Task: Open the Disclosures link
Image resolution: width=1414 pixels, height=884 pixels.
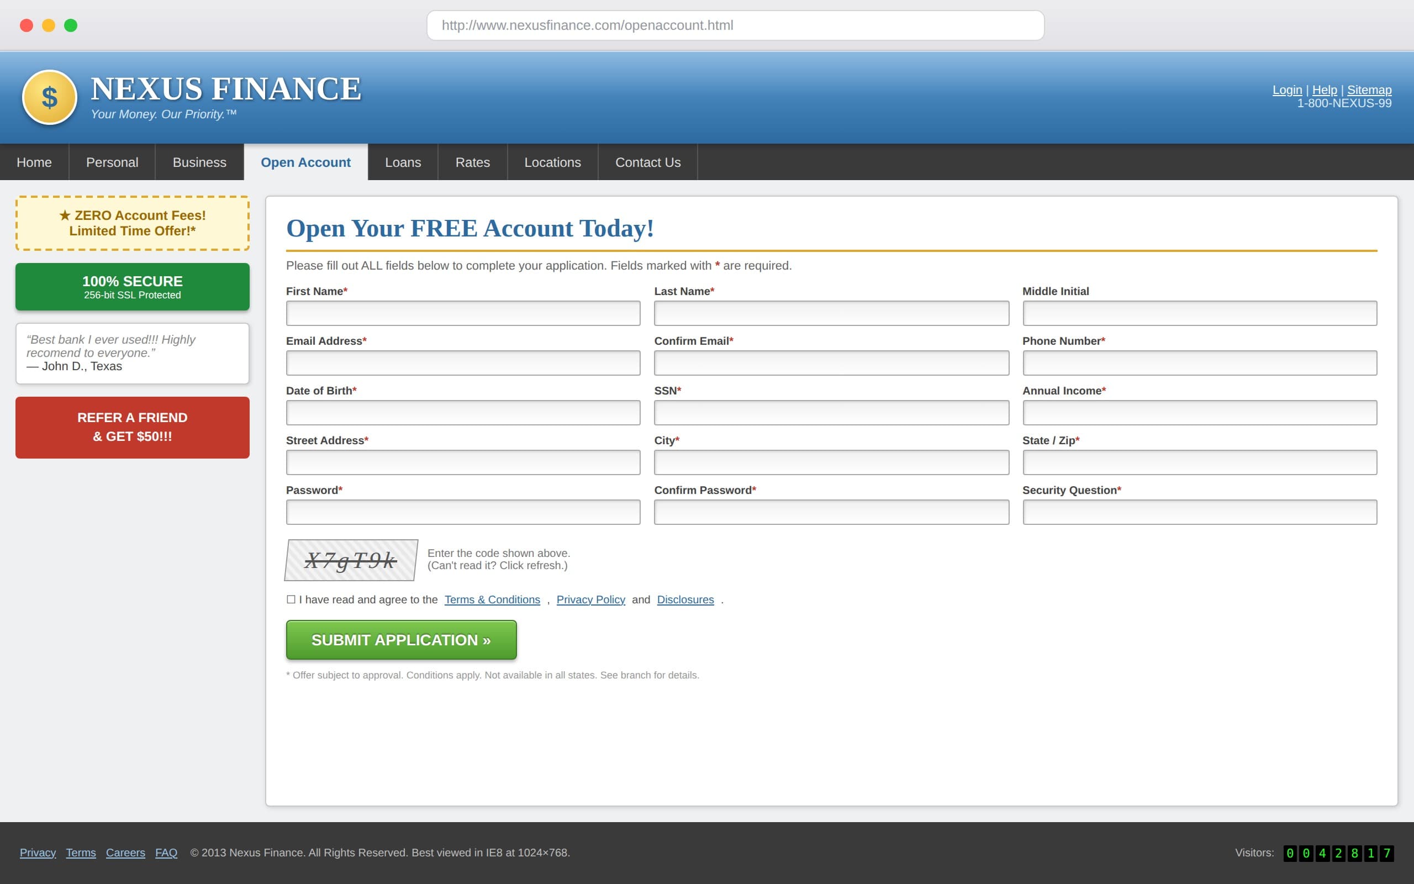Action: (x=685, y=599)
